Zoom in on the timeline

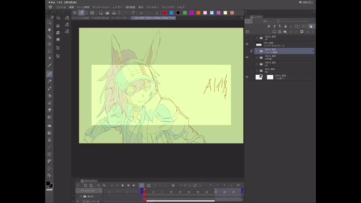pos(104,186)
